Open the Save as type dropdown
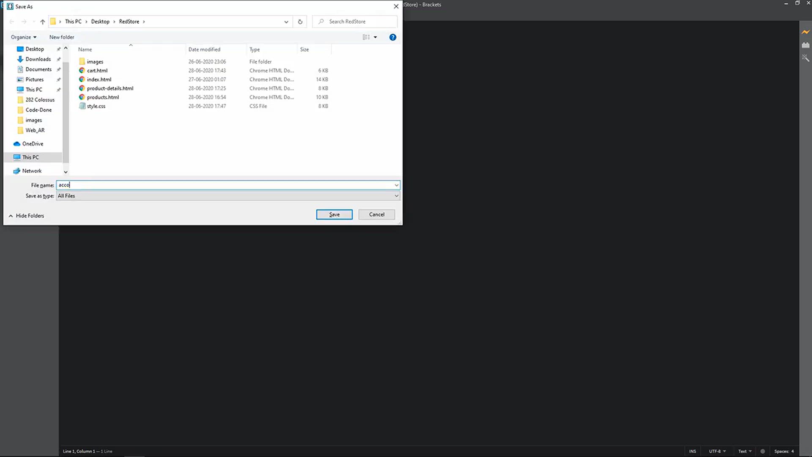Screen dimensions: 812x457 pos(396,196)
